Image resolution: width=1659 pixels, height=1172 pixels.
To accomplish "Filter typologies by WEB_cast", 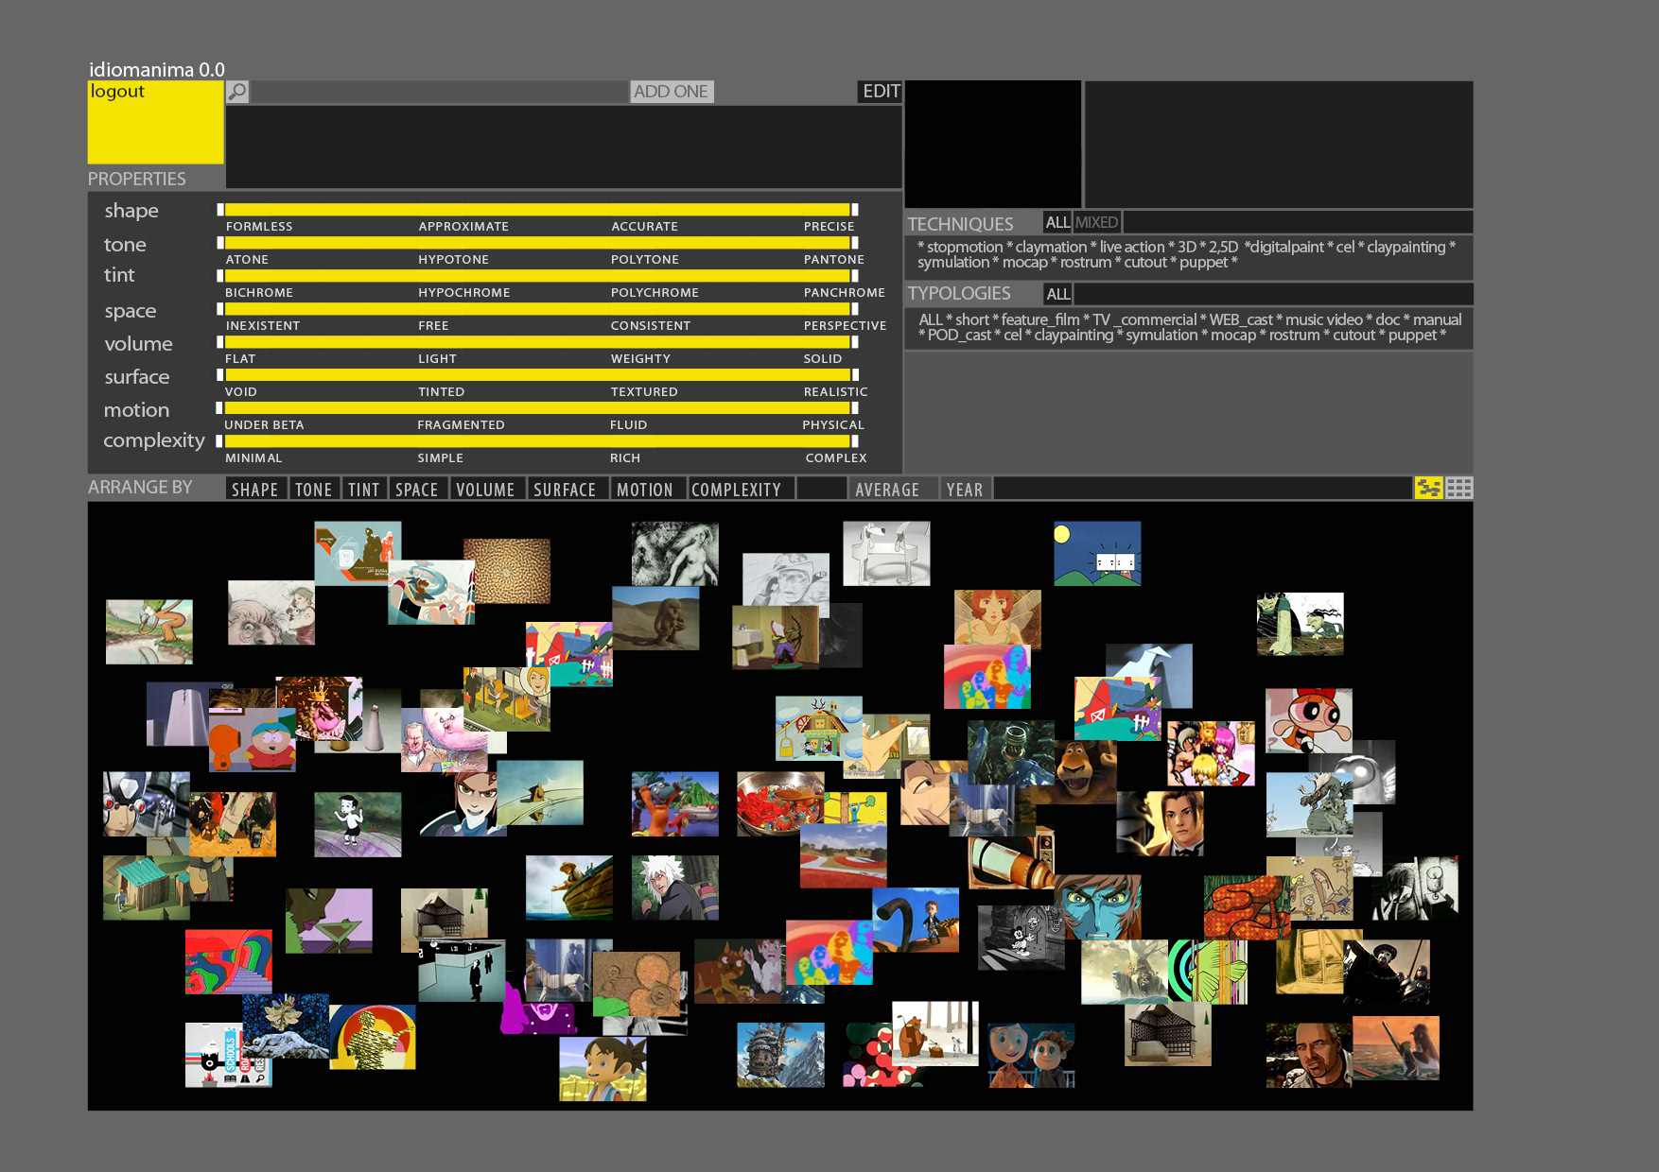I will pyautogui.click(x=1241, y=319).
